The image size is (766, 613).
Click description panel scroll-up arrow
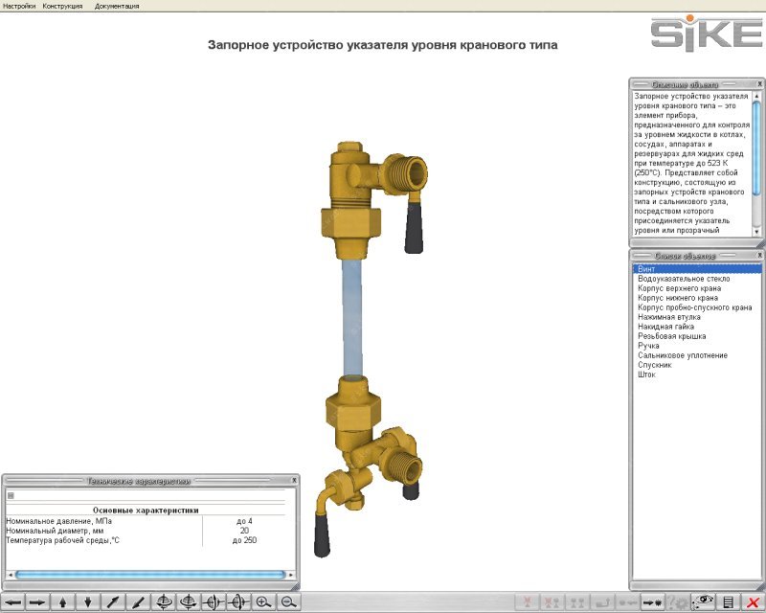coord(756,97)
